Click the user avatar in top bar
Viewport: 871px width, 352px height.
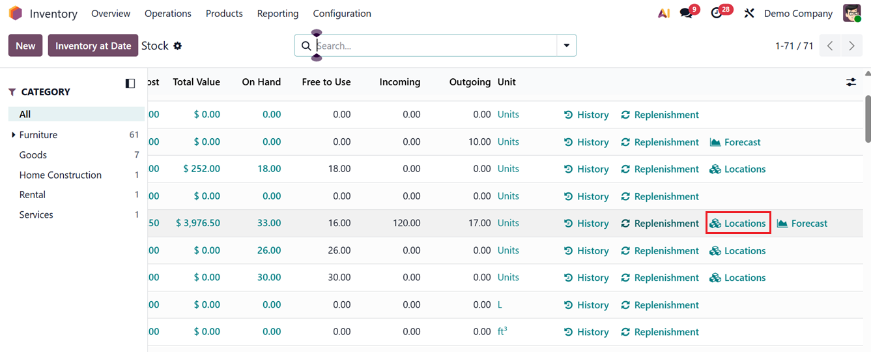pos(851,13)
